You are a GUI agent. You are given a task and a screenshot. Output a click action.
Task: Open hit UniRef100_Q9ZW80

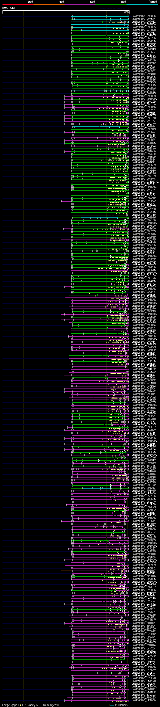coord(143,17)
